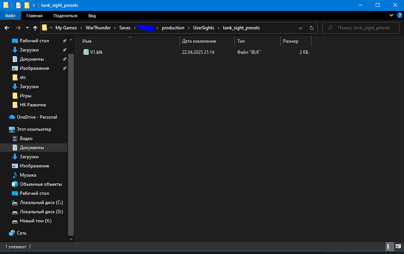Click the Back navigation arrow
404x254 pixels.
[x=7, y=28]
